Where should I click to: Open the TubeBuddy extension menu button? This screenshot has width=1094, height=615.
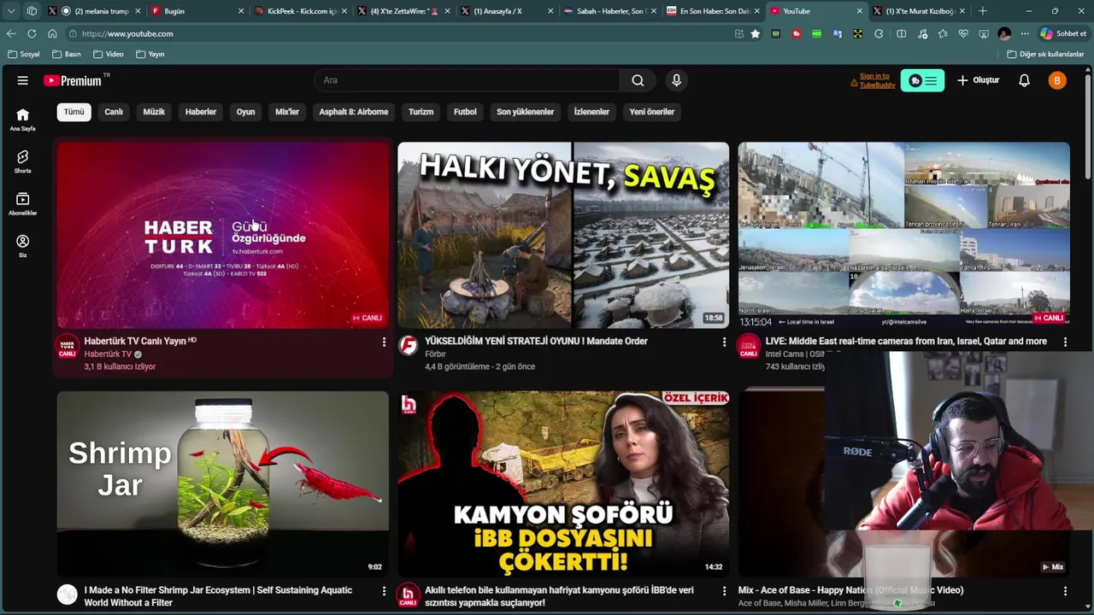pyautogui.click(x=922, y=80)
